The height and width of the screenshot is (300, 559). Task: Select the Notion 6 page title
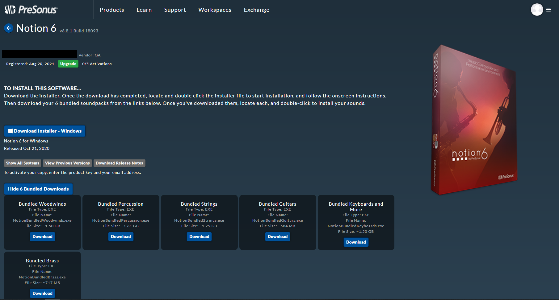click(36, 28)
